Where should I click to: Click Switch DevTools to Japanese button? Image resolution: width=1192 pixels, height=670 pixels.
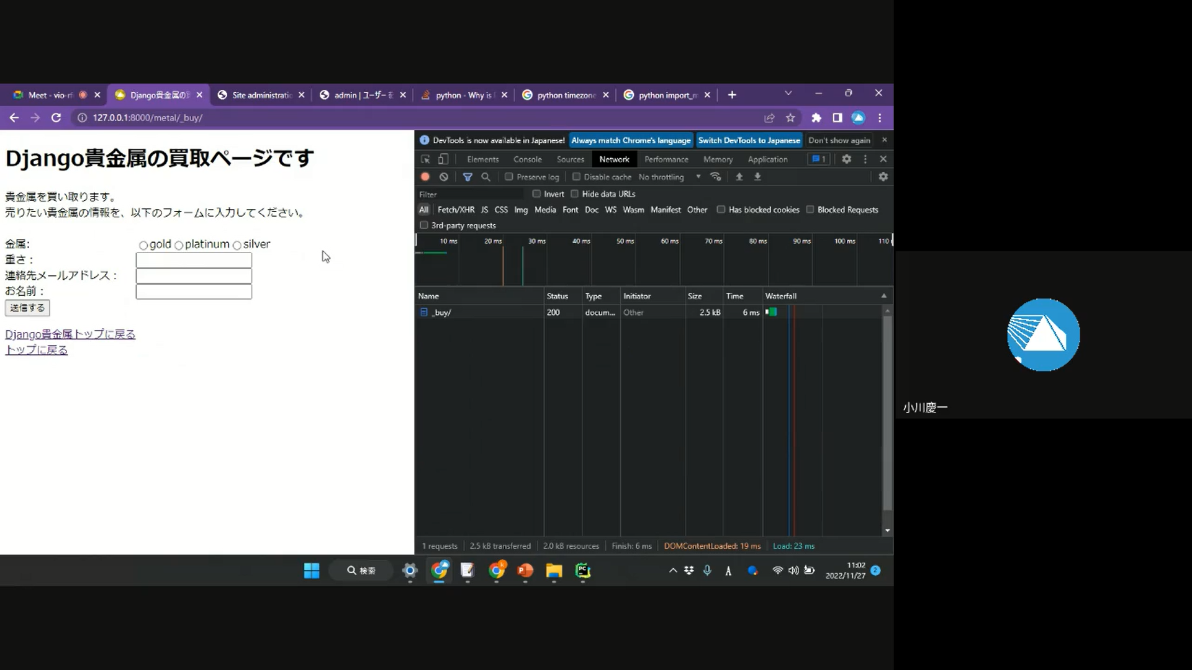[x=749, y=140]
